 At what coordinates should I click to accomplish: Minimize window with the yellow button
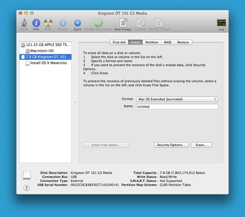click(x=26, y=13)
